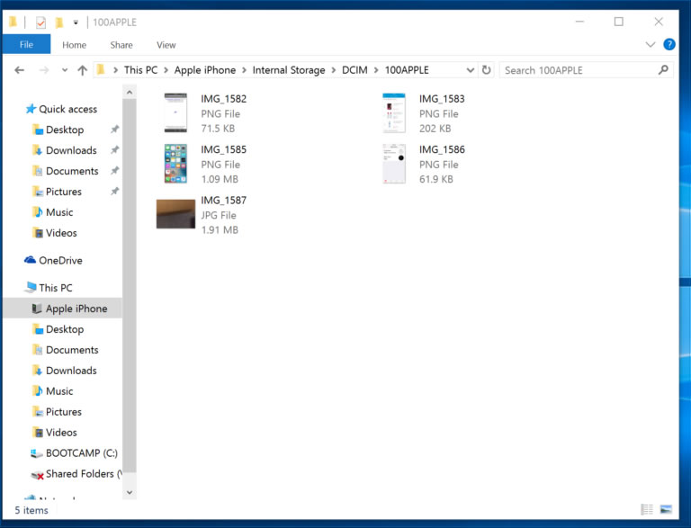Open the Share ribbon tab
691x528 pixels.
[121, 45]
